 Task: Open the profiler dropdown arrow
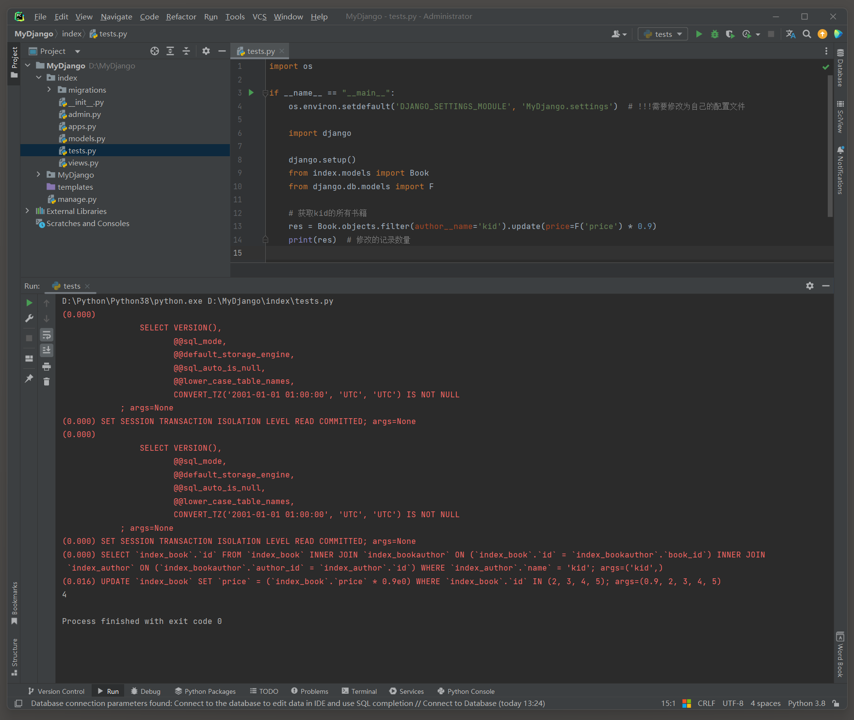(x=757, y=34)
